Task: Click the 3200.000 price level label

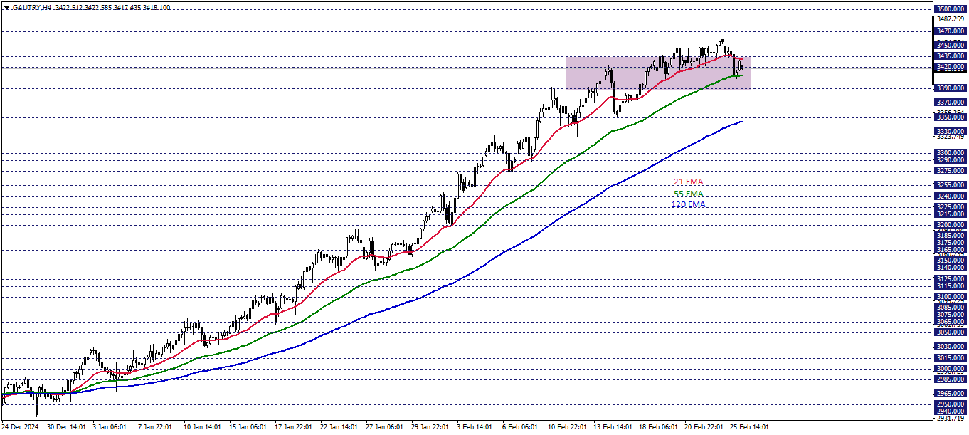Action: (x=951, y=225)
